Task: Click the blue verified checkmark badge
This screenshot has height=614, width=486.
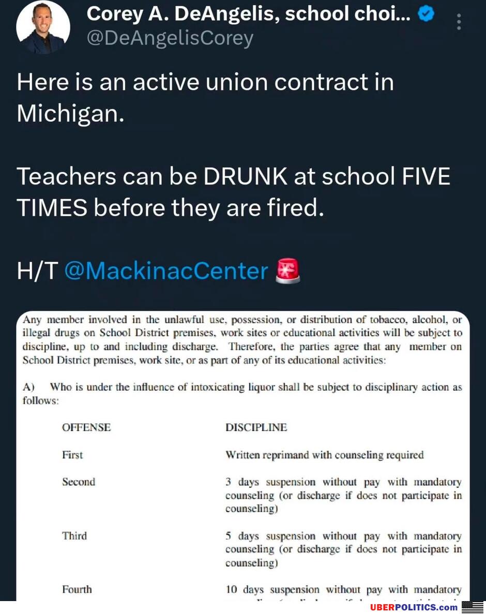Action: (x=425, y=16)
